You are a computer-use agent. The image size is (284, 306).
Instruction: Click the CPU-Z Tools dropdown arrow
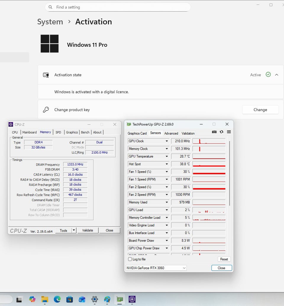(x=74, y=230)
